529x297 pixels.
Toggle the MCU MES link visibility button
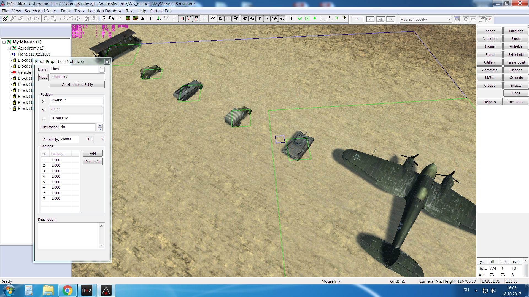click(260, 18)
